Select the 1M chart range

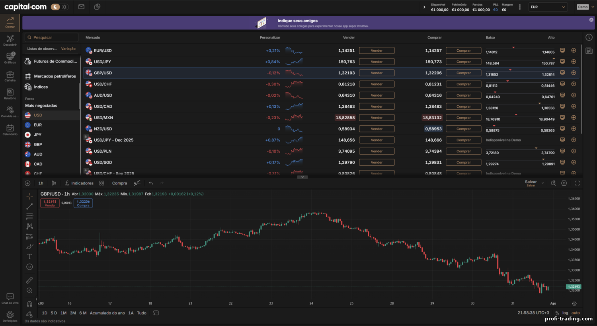pos(63,313)
